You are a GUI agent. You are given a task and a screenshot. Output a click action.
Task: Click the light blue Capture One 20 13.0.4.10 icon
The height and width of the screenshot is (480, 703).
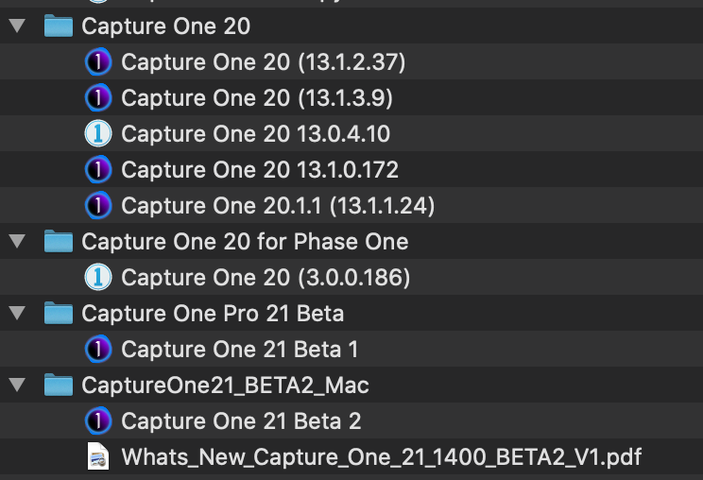[98, 133]
